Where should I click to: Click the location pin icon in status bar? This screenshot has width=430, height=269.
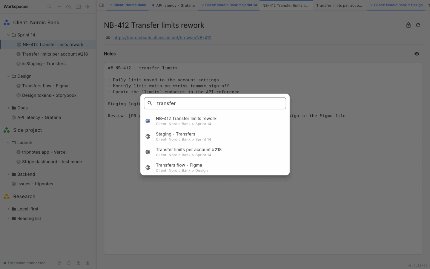(59, 263)
